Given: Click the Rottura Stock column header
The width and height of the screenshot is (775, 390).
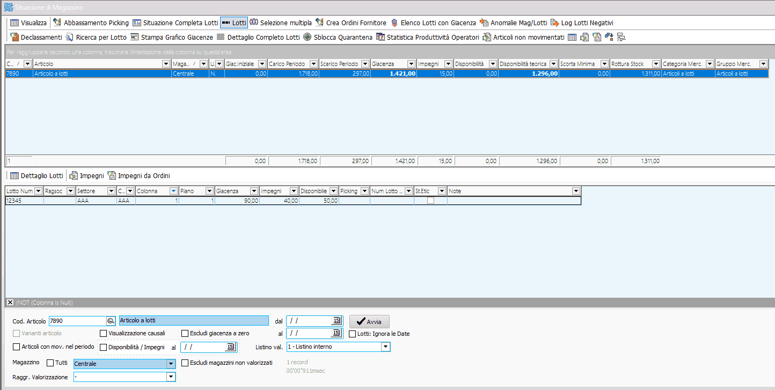Looking at the screenshot, I should (636, 64).
